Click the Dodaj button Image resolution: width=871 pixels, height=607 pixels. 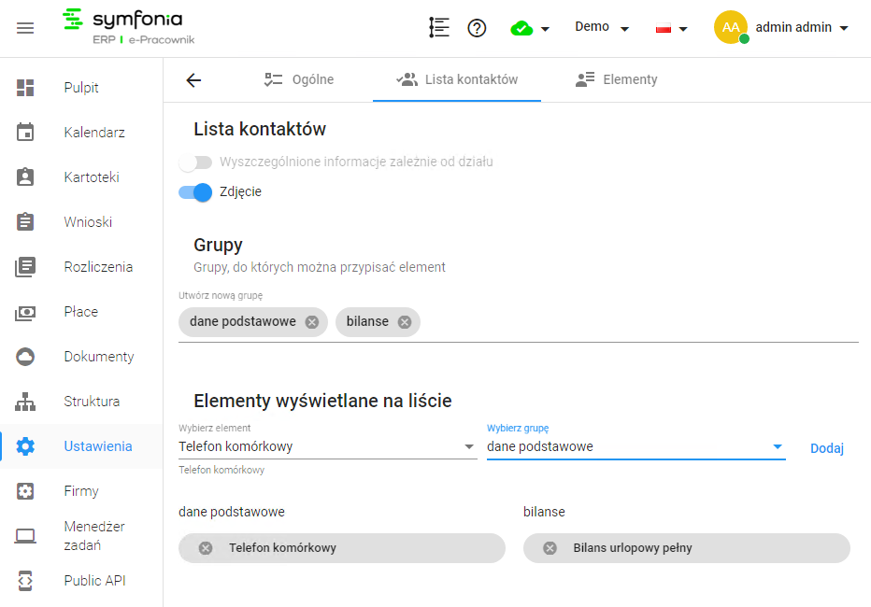pyautogui.click(x=826, y=448)
